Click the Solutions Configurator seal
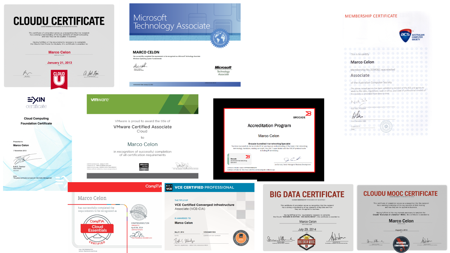The image size is (450, 253). click(401, 244)
